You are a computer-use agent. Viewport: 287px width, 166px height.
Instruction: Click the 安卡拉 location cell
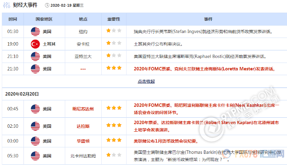tap(83, 44)
